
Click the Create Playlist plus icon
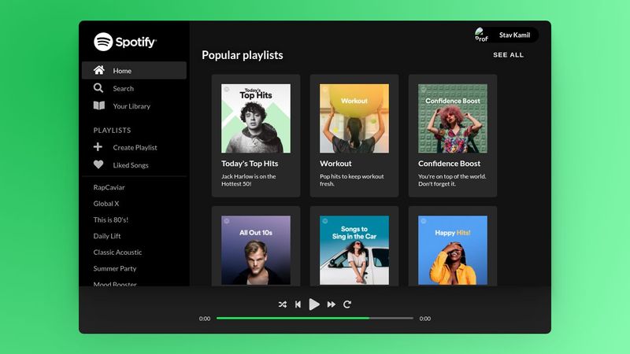point(98,147)
